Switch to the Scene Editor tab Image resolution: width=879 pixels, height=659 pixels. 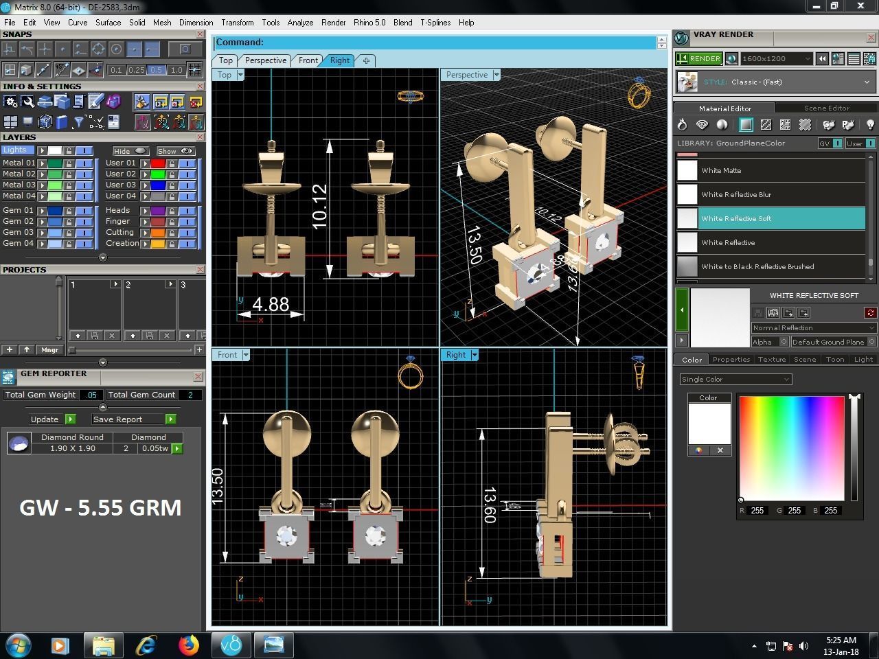[826, 108]
